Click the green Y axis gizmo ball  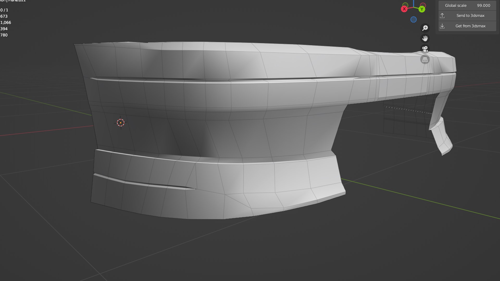(422, 9)
